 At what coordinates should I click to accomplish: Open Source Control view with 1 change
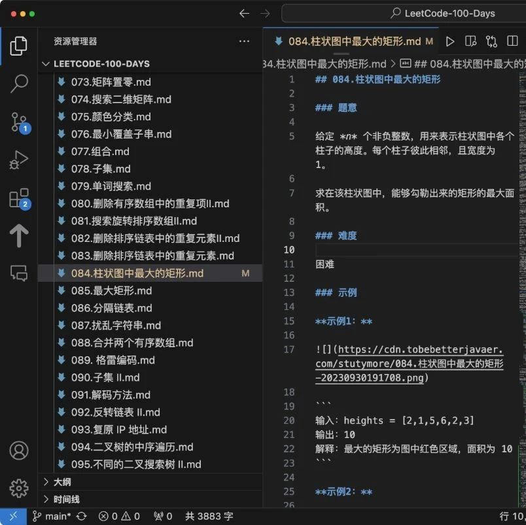(x=20, y=122)
